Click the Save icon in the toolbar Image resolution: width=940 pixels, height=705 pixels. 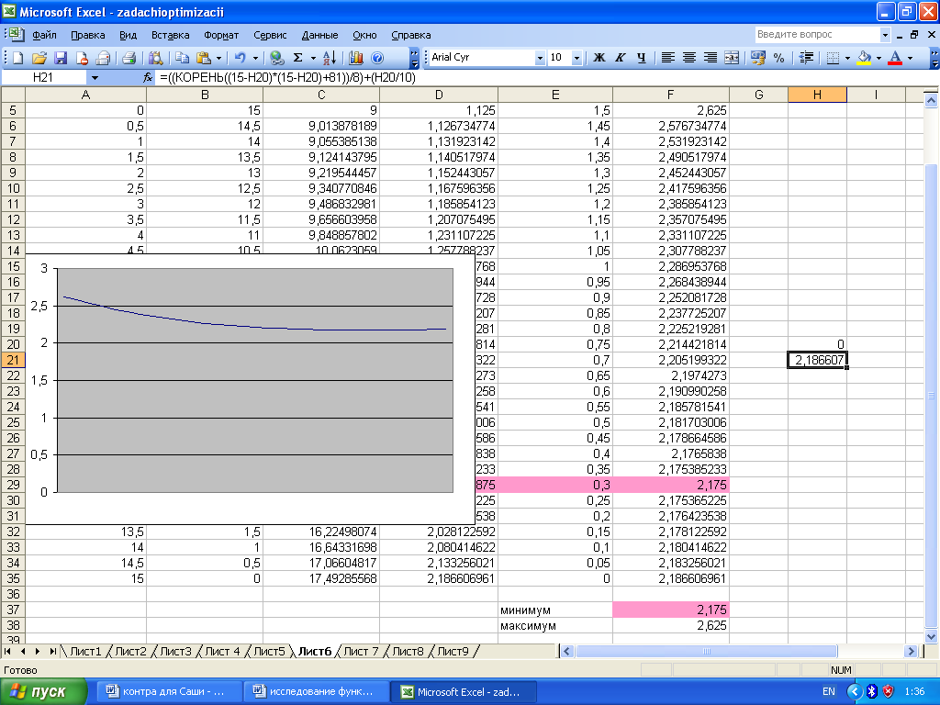pos(61,57)
